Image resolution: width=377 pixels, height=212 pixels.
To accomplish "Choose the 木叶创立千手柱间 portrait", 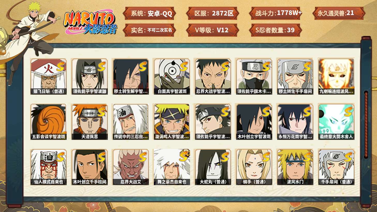I will click(89, 167).
